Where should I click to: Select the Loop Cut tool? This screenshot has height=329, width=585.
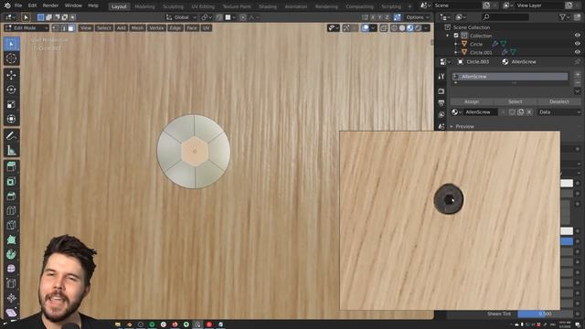pos(11,210)
